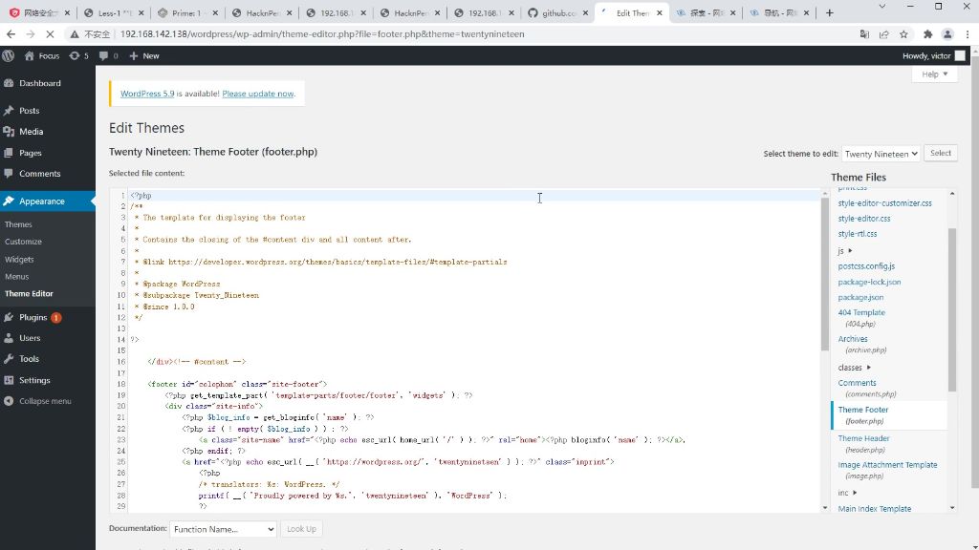Open Pages in the sidebar
Viewport: 979px width, 550px height.
pyautogui.click(x=30, y=153)
